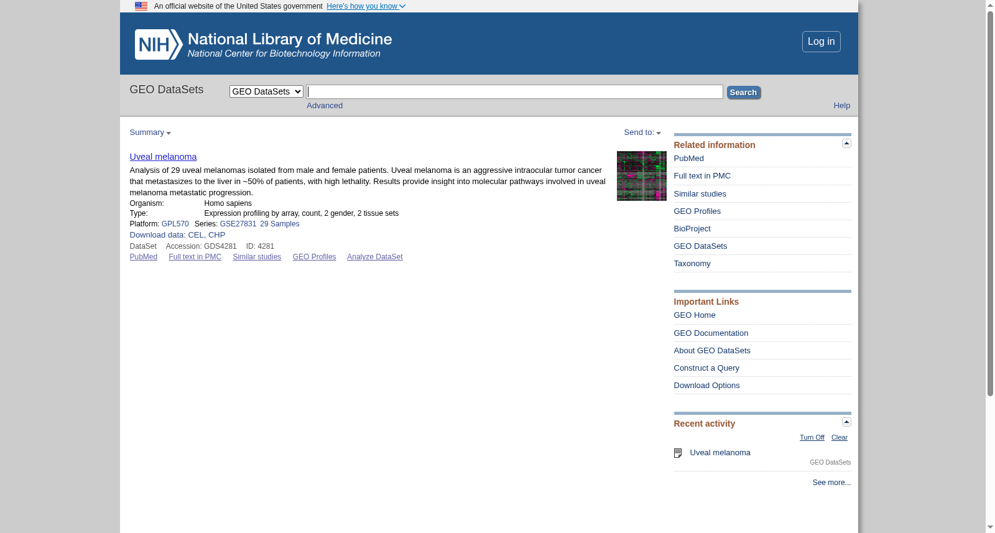Collapse the Recent activity panel
The height and width of the screenshot is (533, 995).
pyautogui.click(x=846, y=422)
